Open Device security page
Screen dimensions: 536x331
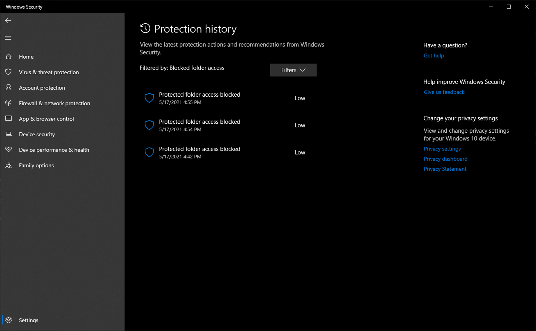coord(62,134)
